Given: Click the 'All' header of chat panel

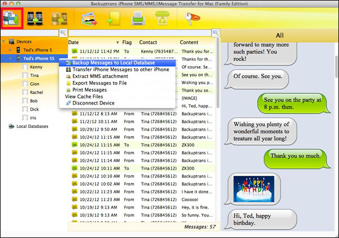Looking at the screenshot, I should tap(279, 35).
